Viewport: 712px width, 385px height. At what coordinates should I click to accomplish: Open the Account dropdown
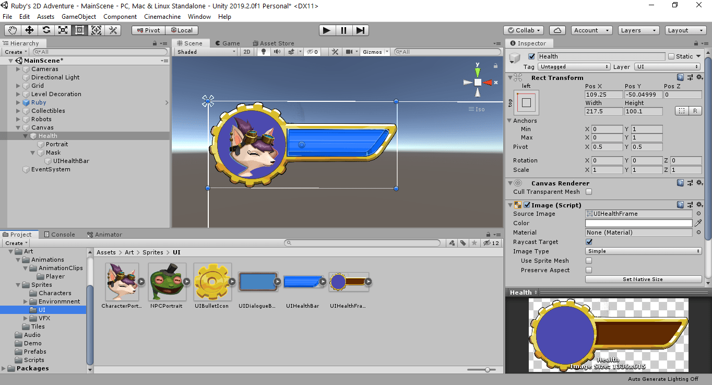tap(591, 30)
